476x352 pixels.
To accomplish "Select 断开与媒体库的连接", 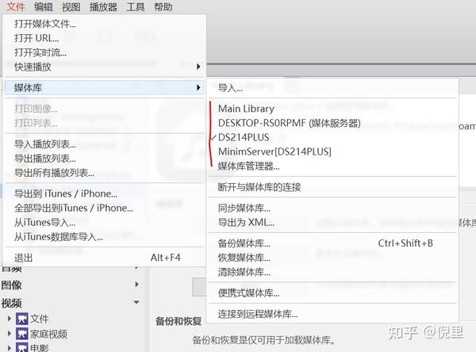I will click(259, 187).
